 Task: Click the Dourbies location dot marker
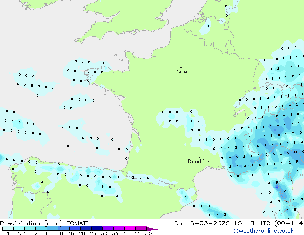199,157
